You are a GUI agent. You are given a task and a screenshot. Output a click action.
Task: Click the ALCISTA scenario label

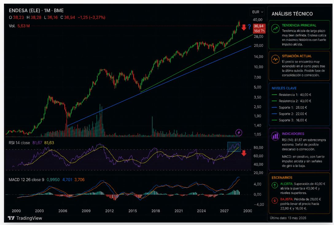pyautogui.click(x=287, y=184)
